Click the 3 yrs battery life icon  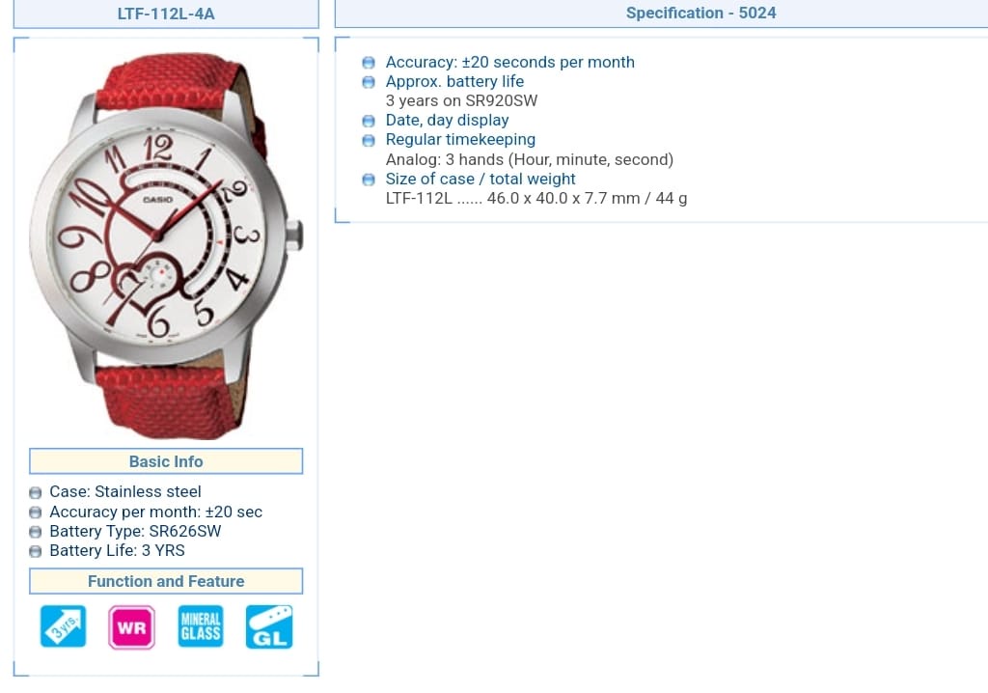63,626
